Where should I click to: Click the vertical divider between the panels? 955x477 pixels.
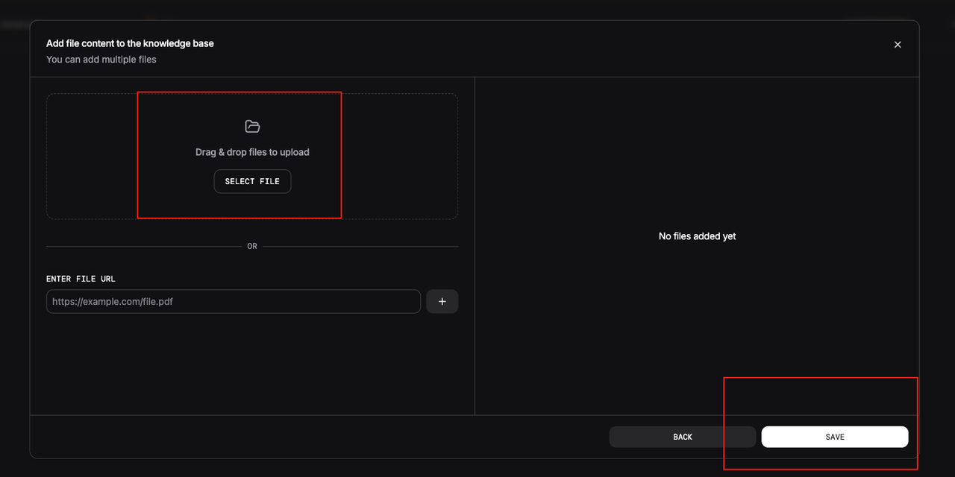click(475, 246)
